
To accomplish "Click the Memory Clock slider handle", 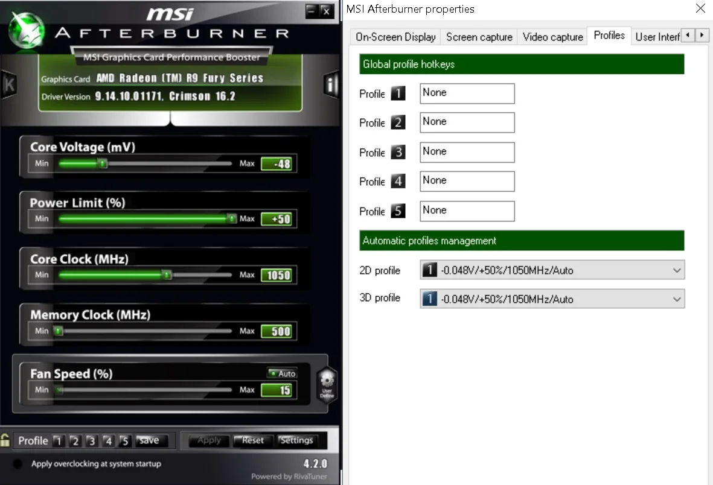I will click(58, 331).
